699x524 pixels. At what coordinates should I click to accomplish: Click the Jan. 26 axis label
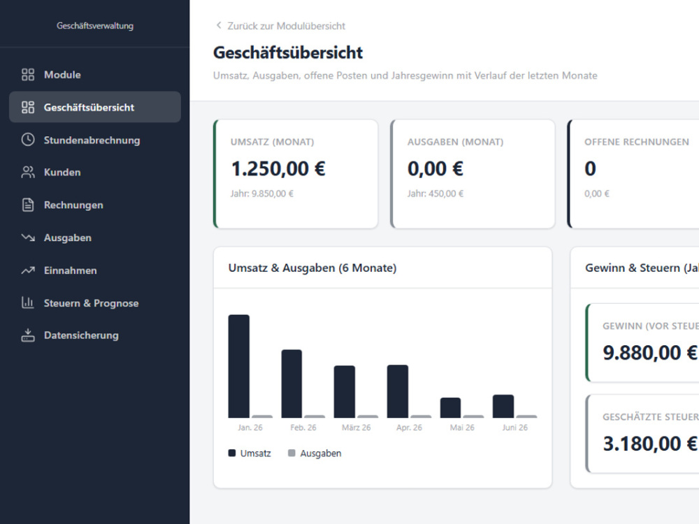pos(250,428)
